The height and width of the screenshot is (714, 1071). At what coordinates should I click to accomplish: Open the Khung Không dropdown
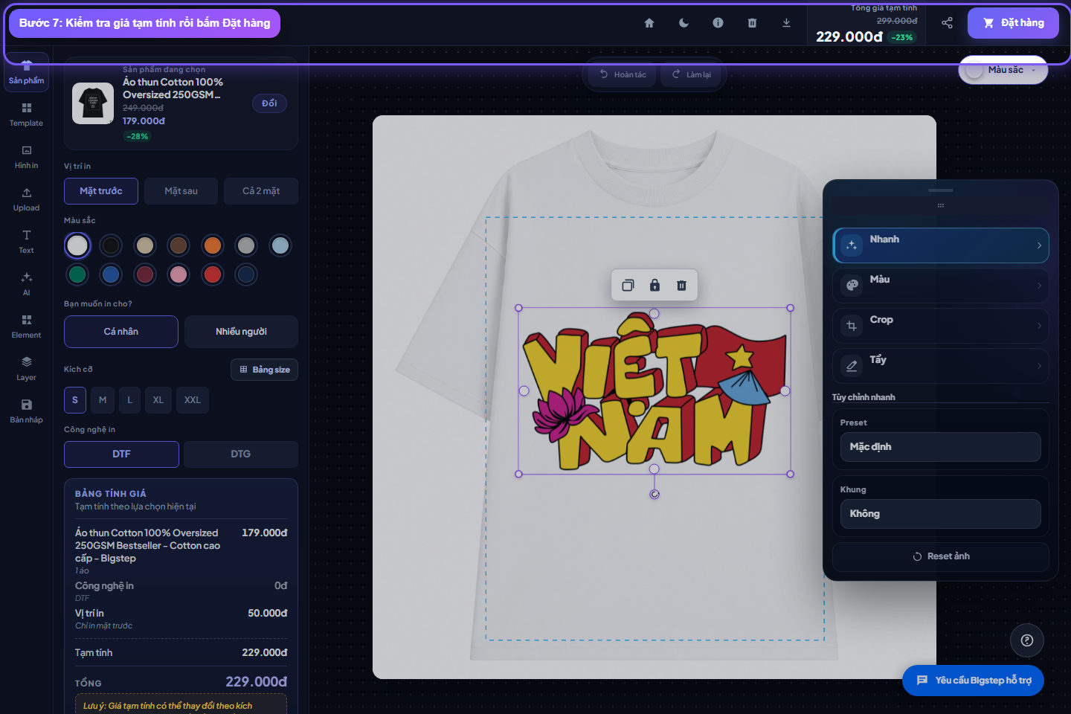[941, 514]
